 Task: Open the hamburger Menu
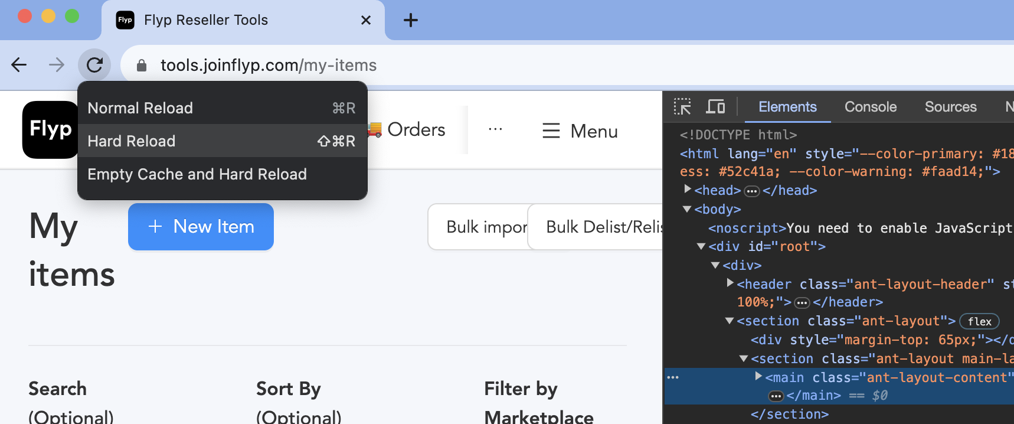point(580,131)
